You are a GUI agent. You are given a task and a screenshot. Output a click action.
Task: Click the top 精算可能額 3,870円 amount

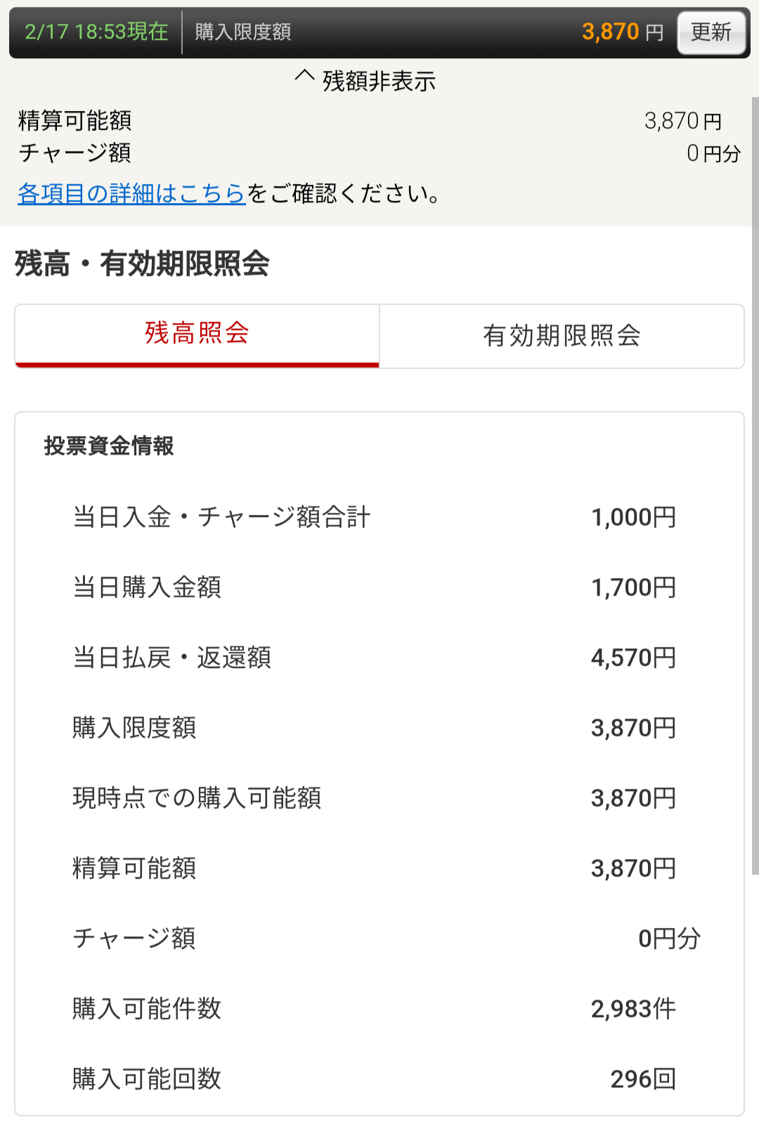tap(683, 121)
